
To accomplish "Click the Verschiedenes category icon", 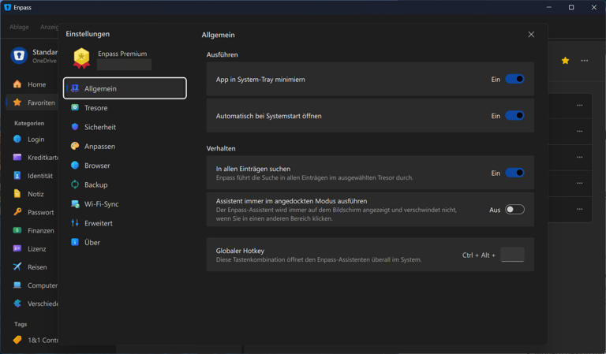I will 17,303.
